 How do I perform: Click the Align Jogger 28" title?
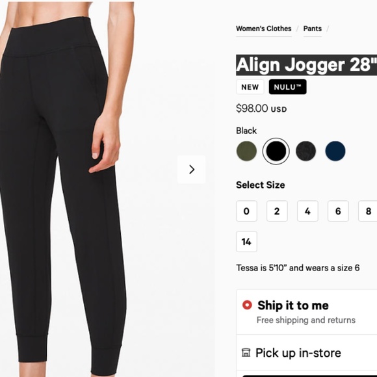[x=307, y=65]
